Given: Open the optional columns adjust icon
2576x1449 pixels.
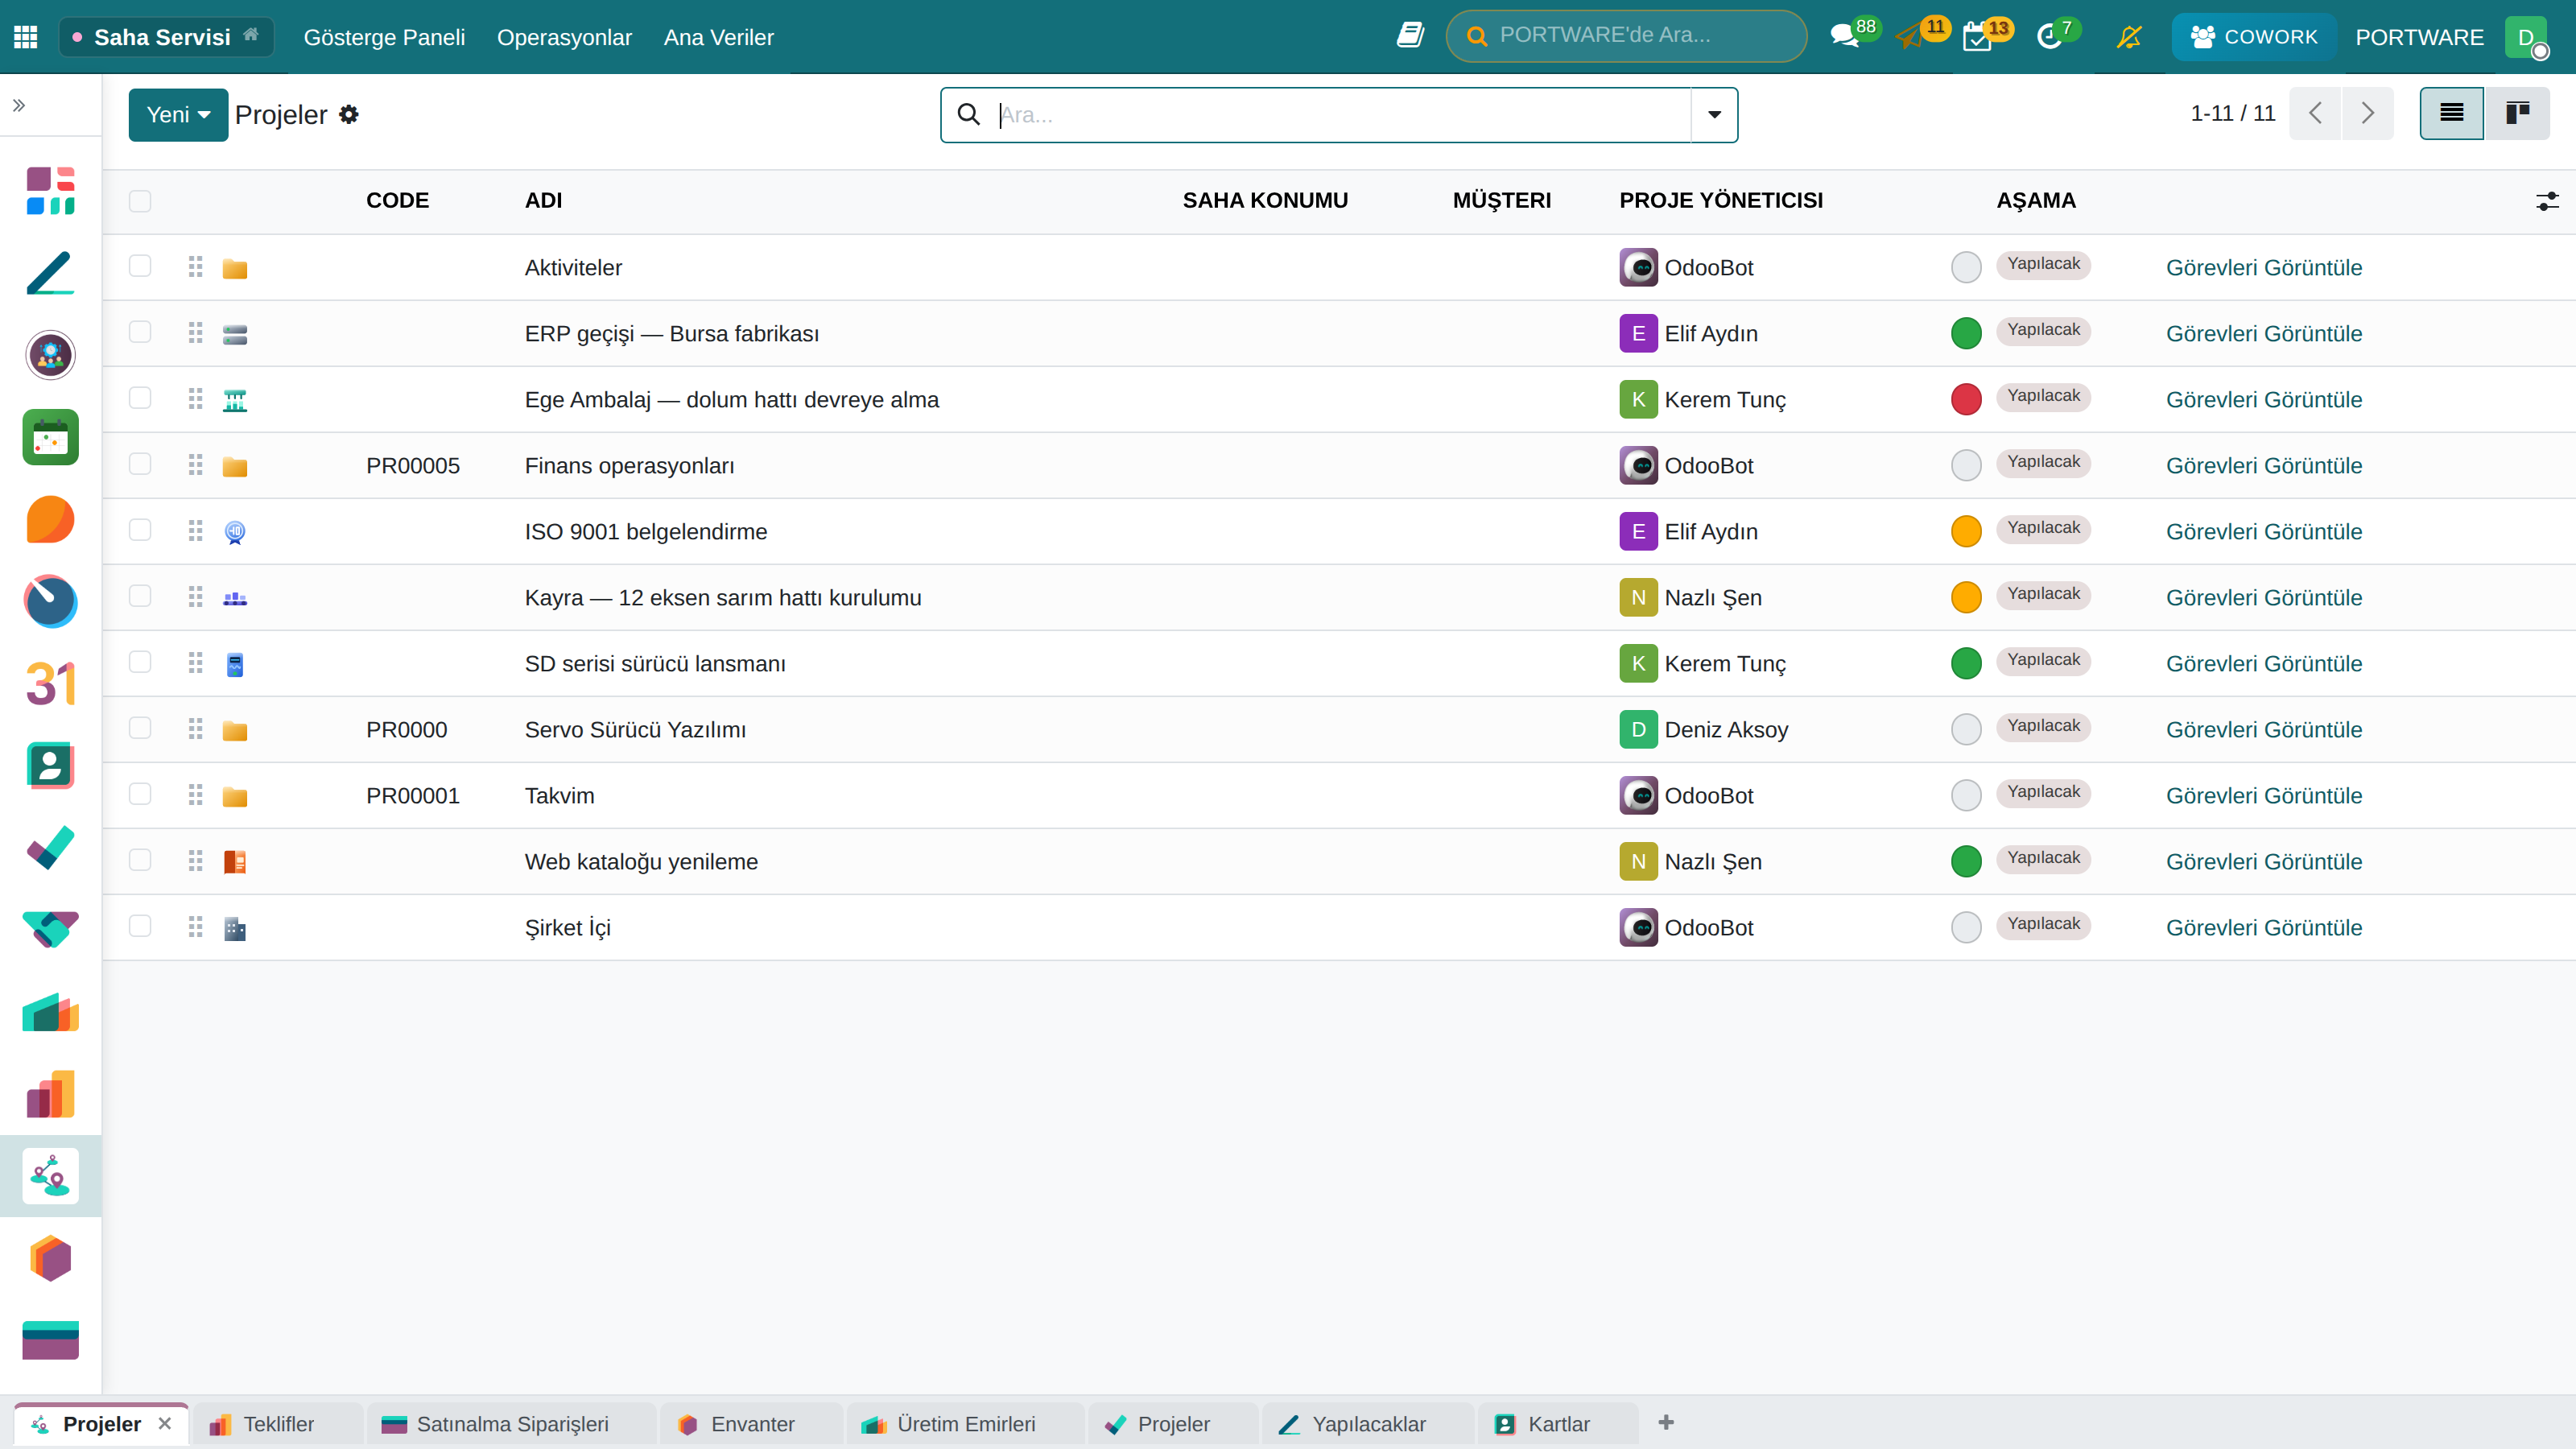Looking at the screenshot, I should (2547, 201).
